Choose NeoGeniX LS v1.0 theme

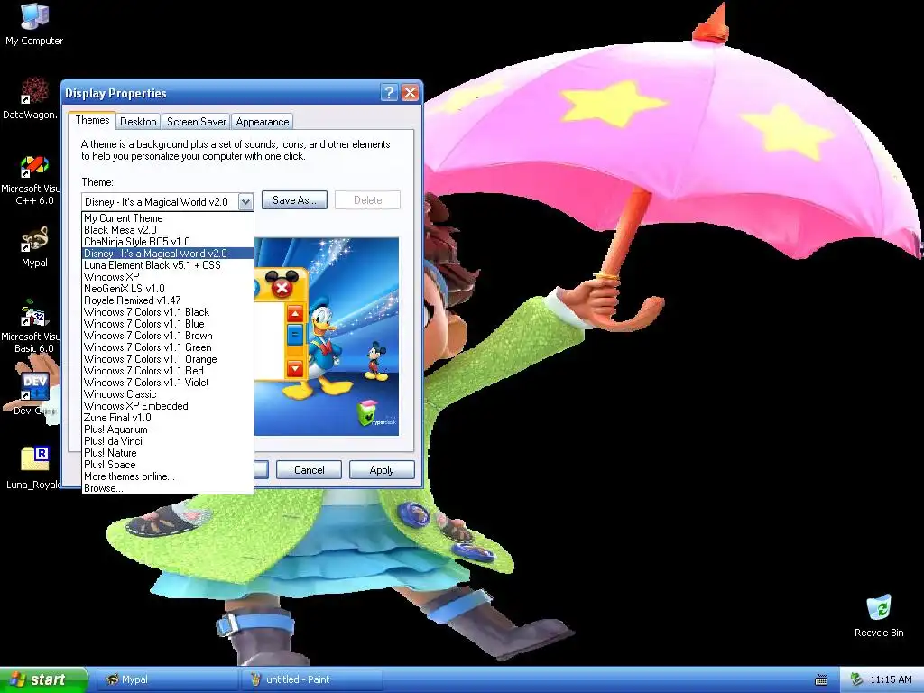pos(167,289)
